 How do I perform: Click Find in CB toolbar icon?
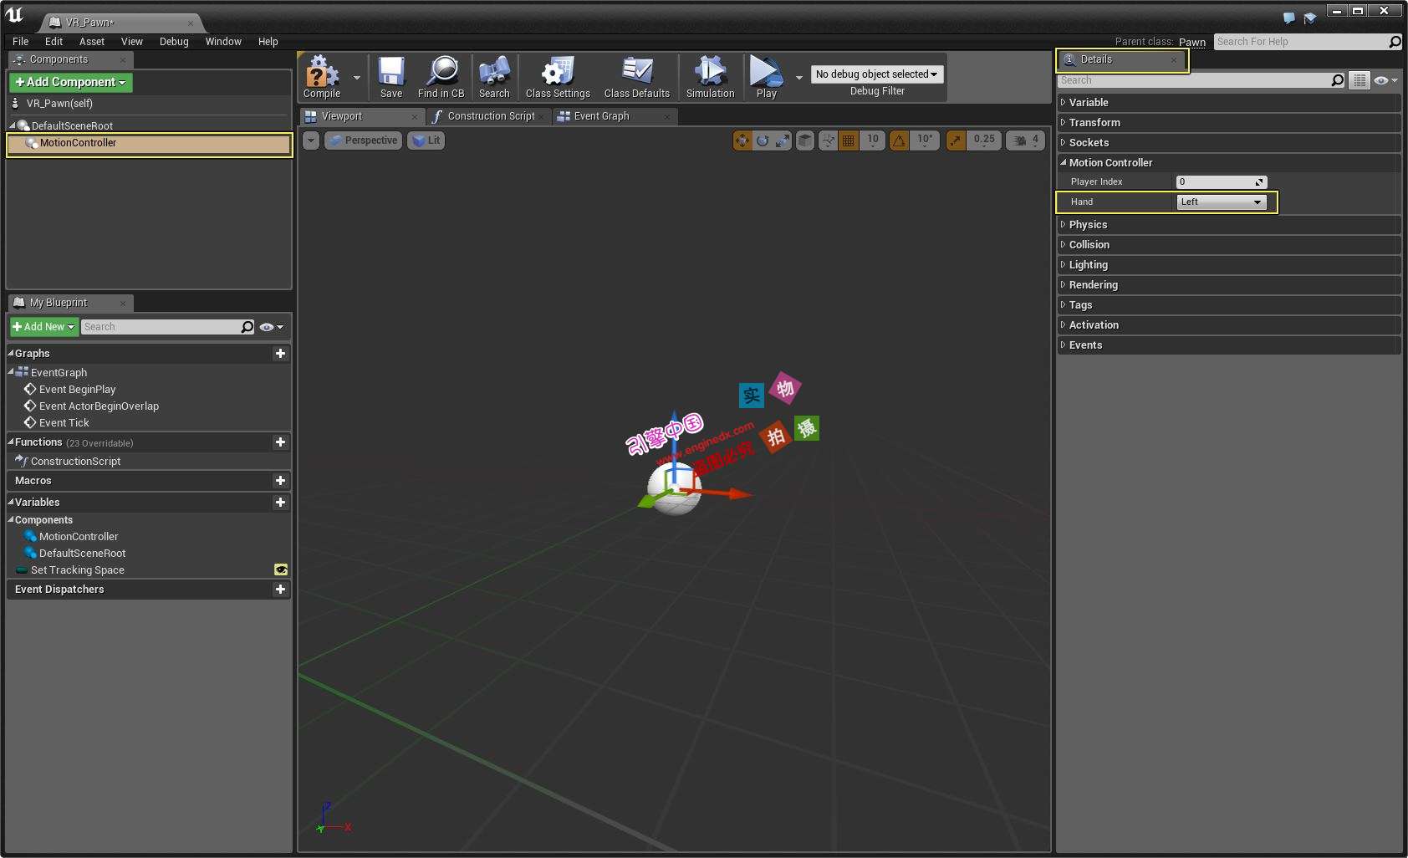click(x=441, y=77)
